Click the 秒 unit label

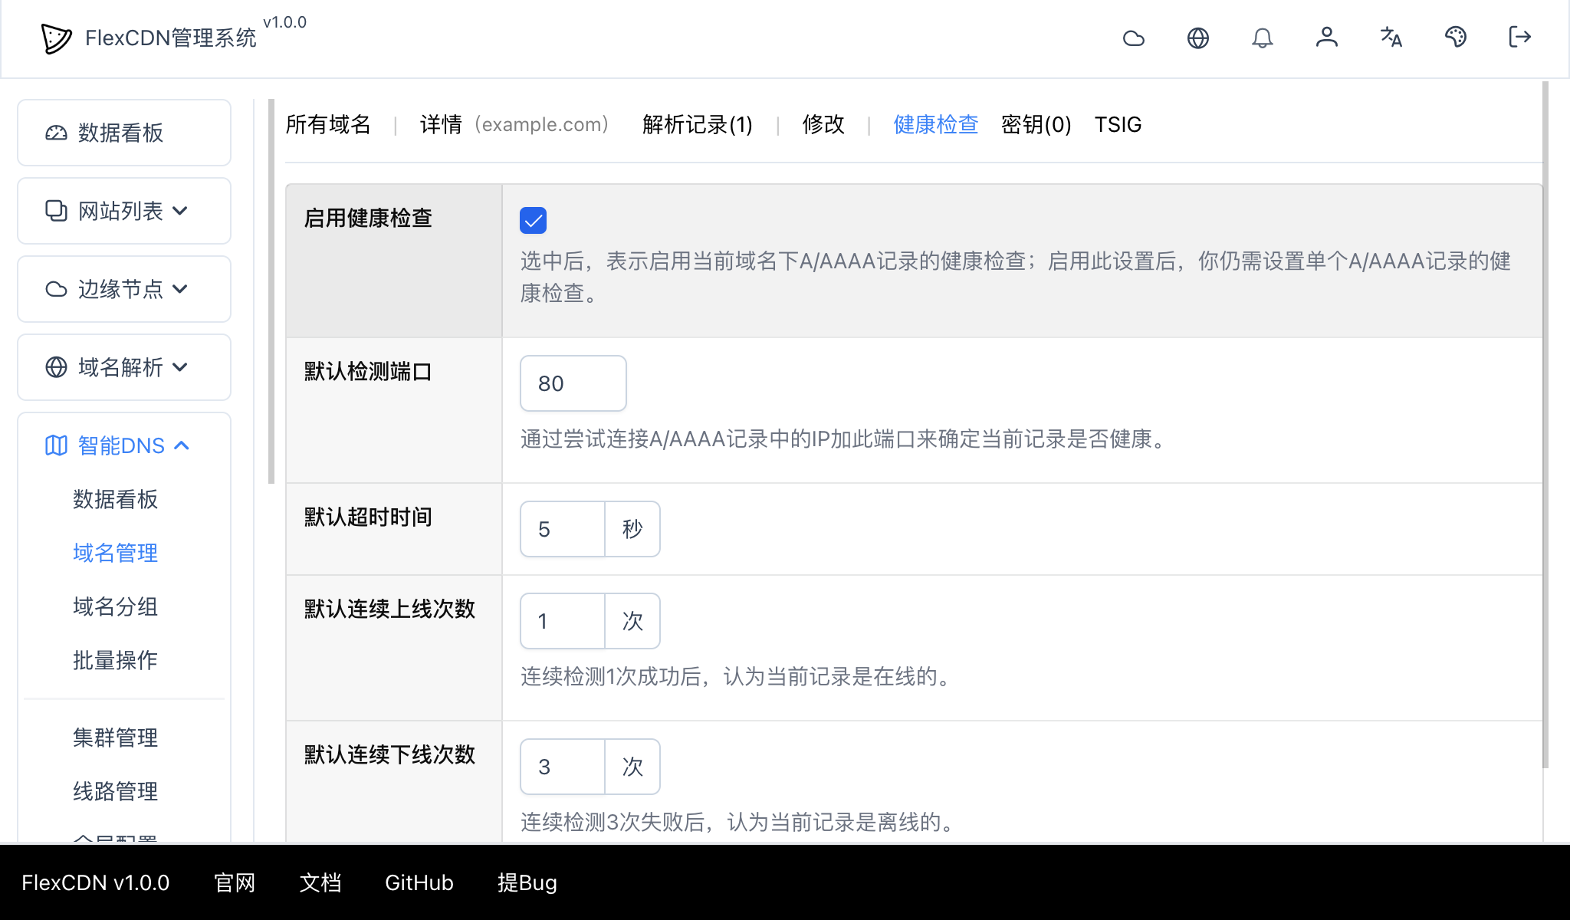pos(632,529)
